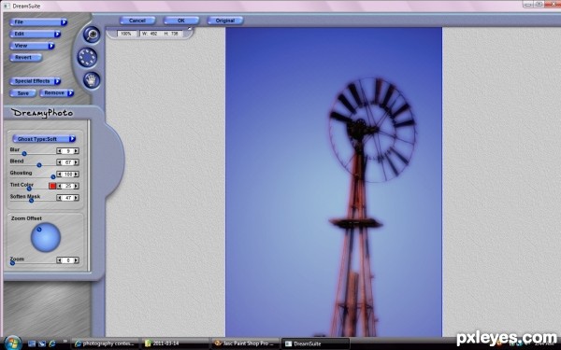The height and width of the screenshot is (350, 561).
Task: Click the windmill preview image
Action: (334, 182)
